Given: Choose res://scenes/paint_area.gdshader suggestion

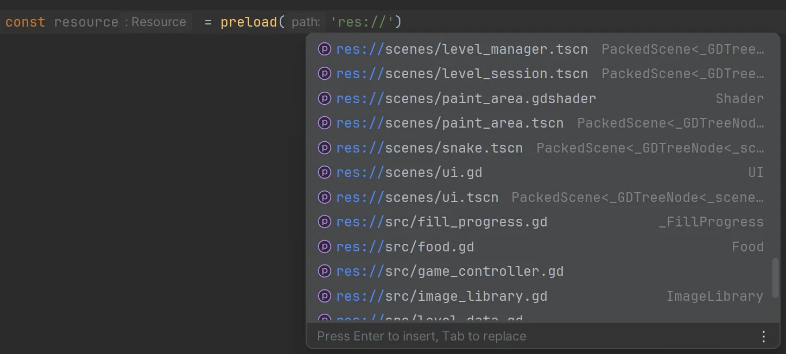Looking at the screenshot, I should [x=540, y=98].
